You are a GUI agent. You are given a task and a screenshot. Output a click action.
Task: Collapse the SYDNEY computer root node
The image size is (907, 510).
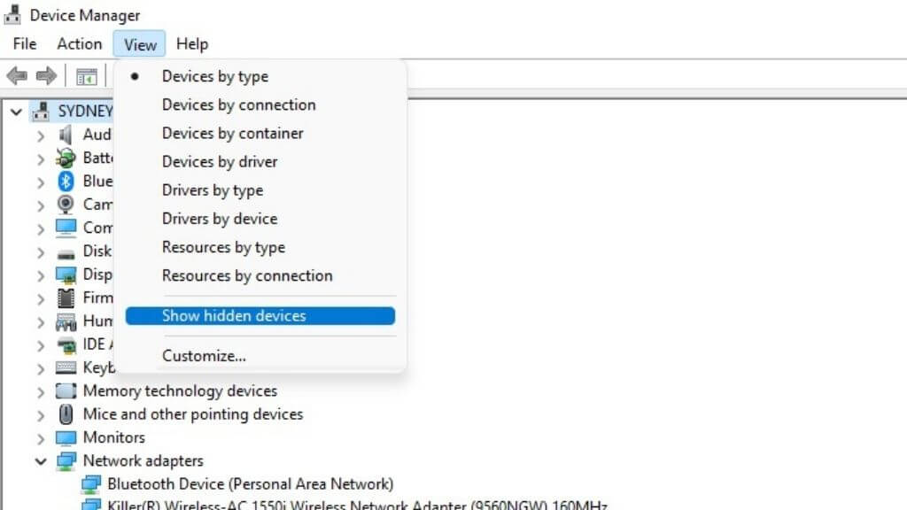16,112
